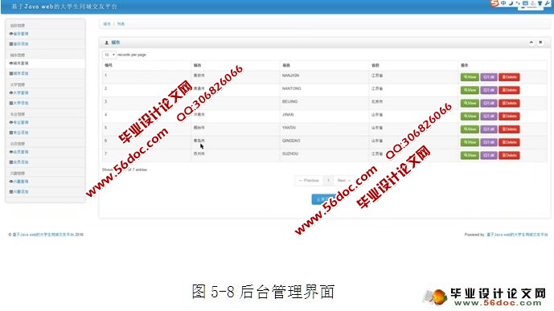Click the user icon in 城市 panel header
Image resolution: width=554 pixels, height=311 pixels.
click(x=106, y=43)
